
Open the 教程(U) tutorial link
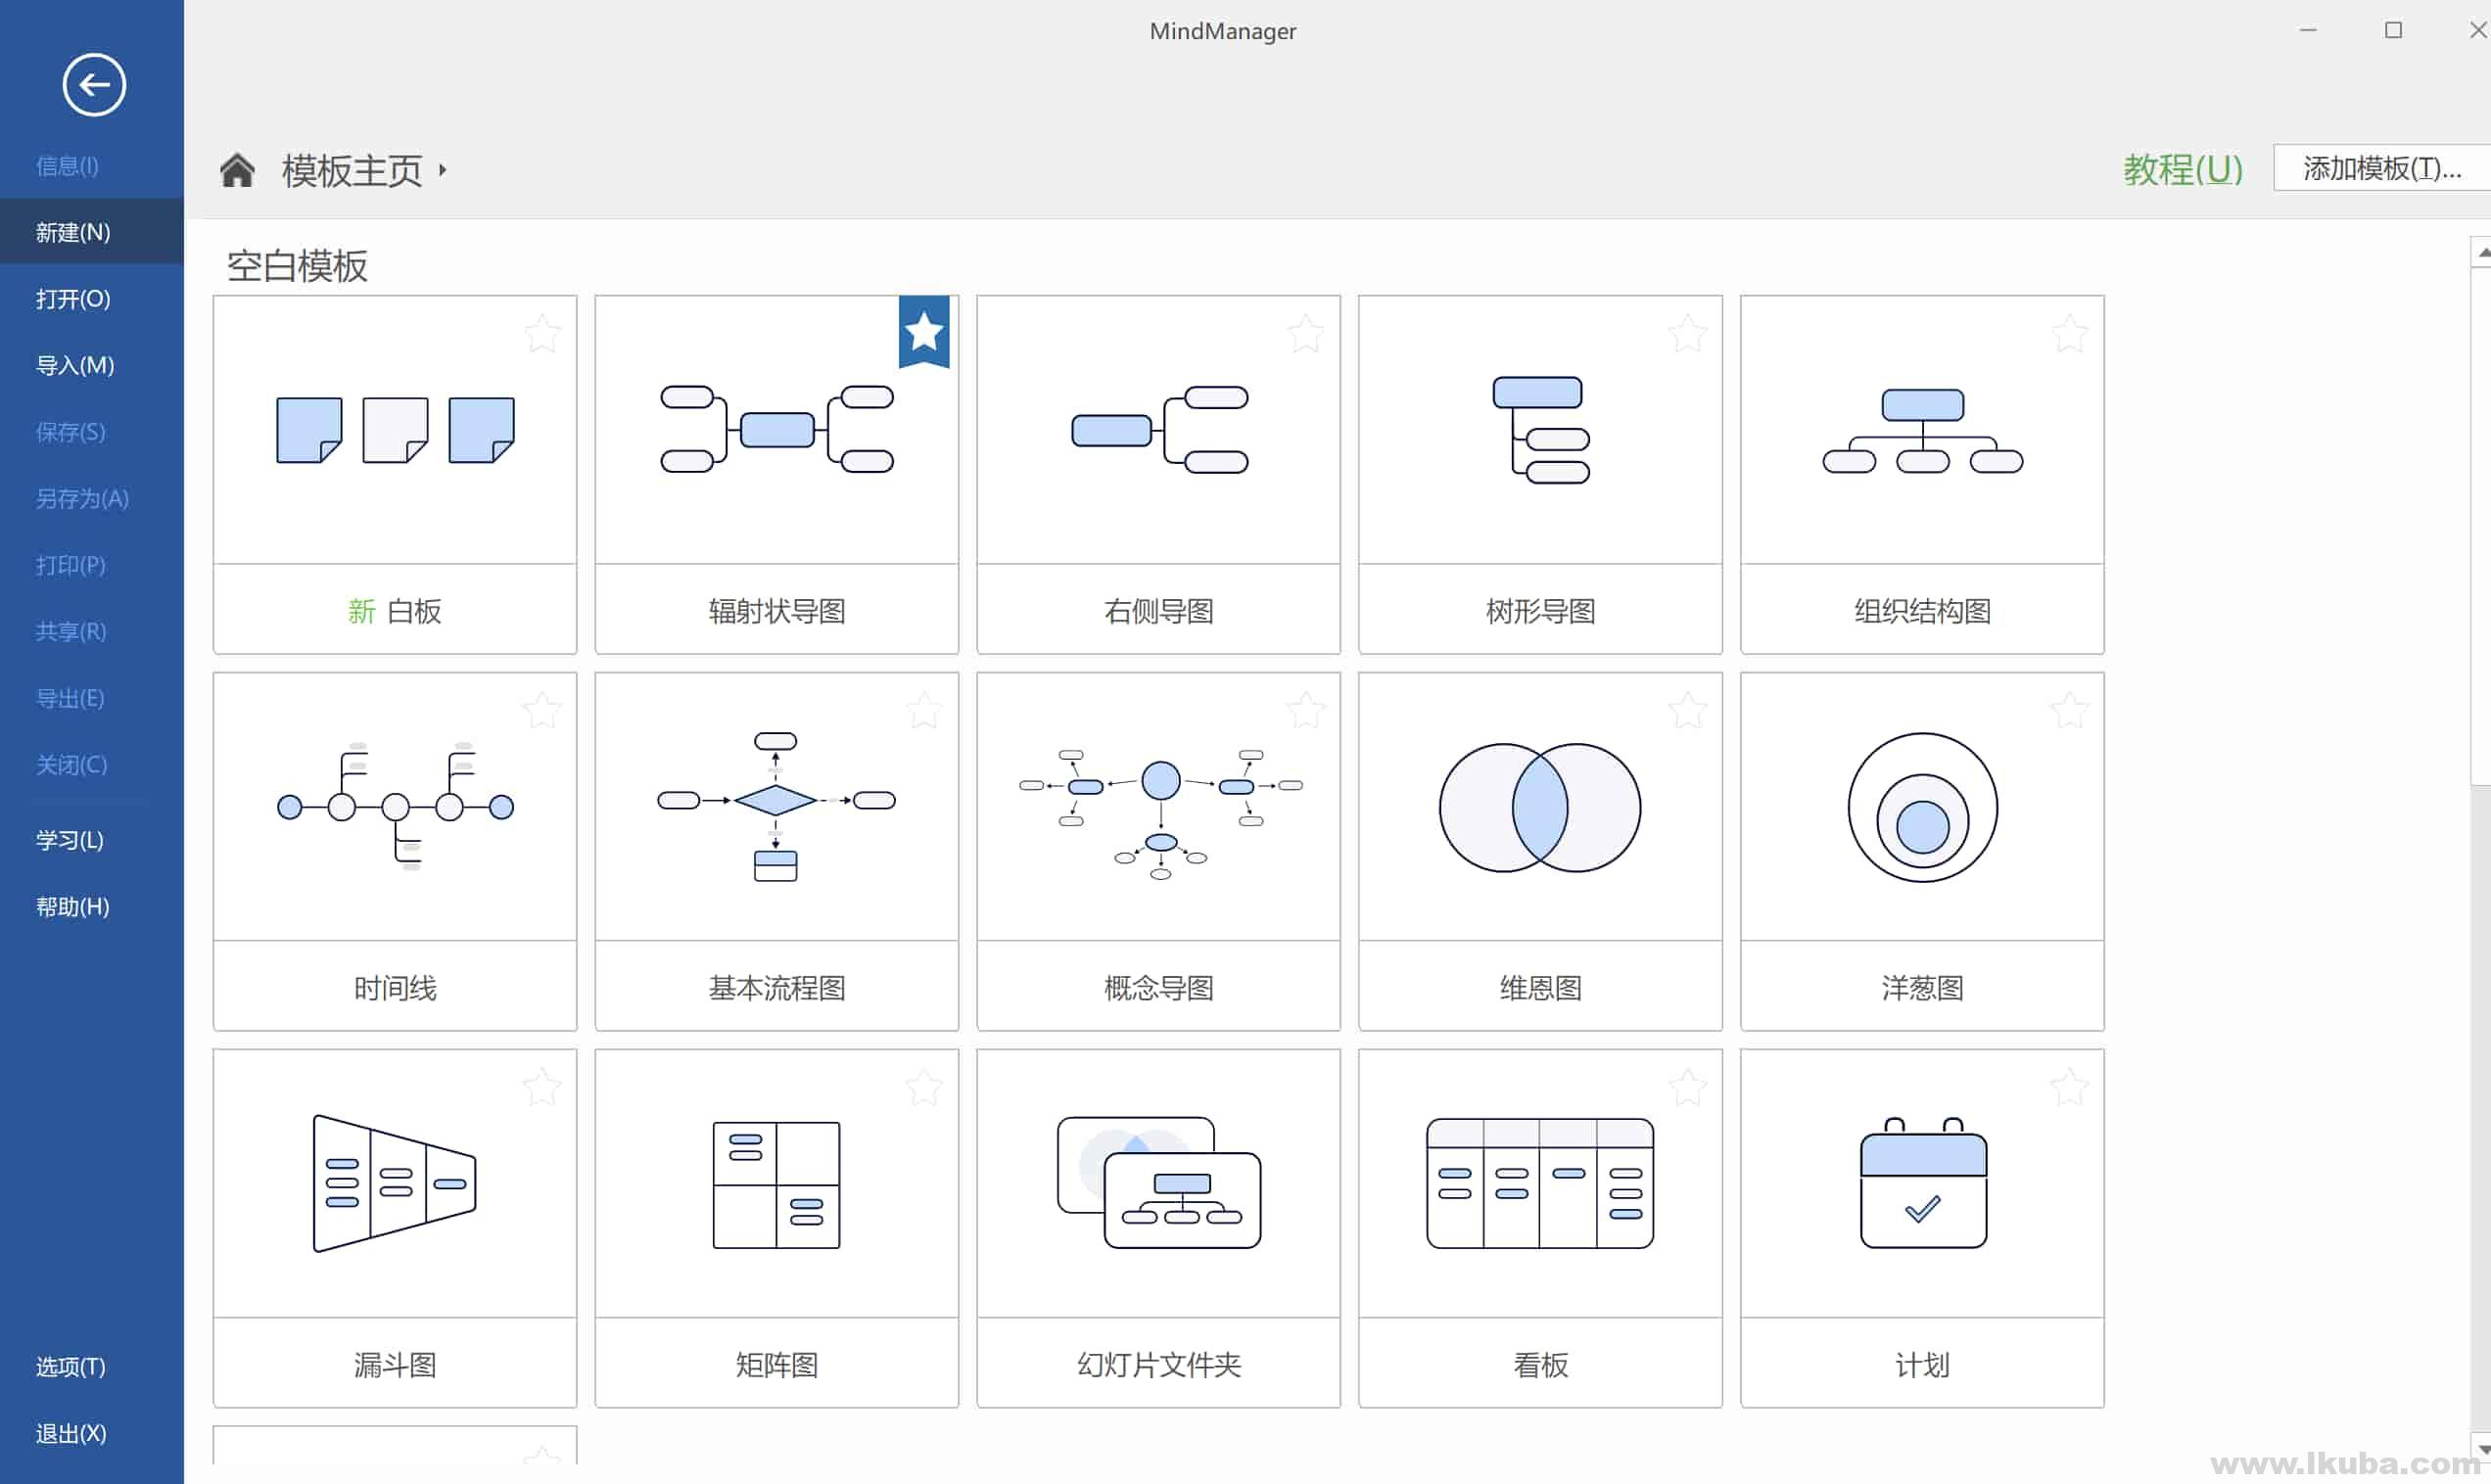[x=2183, y=169]
